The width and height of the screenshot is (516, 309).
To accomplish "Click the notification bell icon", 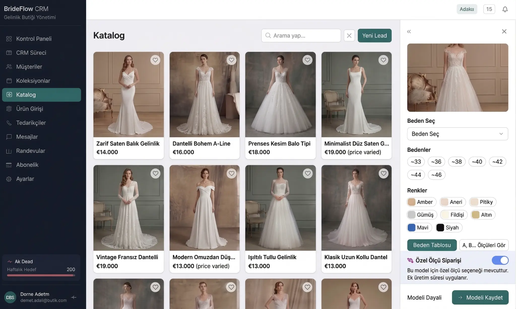I will point(505,9).
